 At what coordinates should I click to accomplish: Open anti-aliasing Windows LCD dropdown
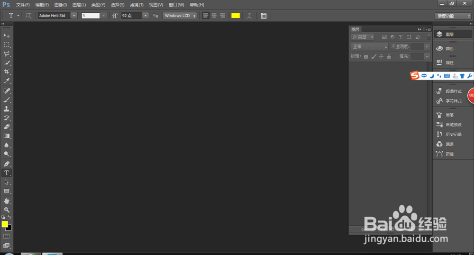(x=180, y=16)
